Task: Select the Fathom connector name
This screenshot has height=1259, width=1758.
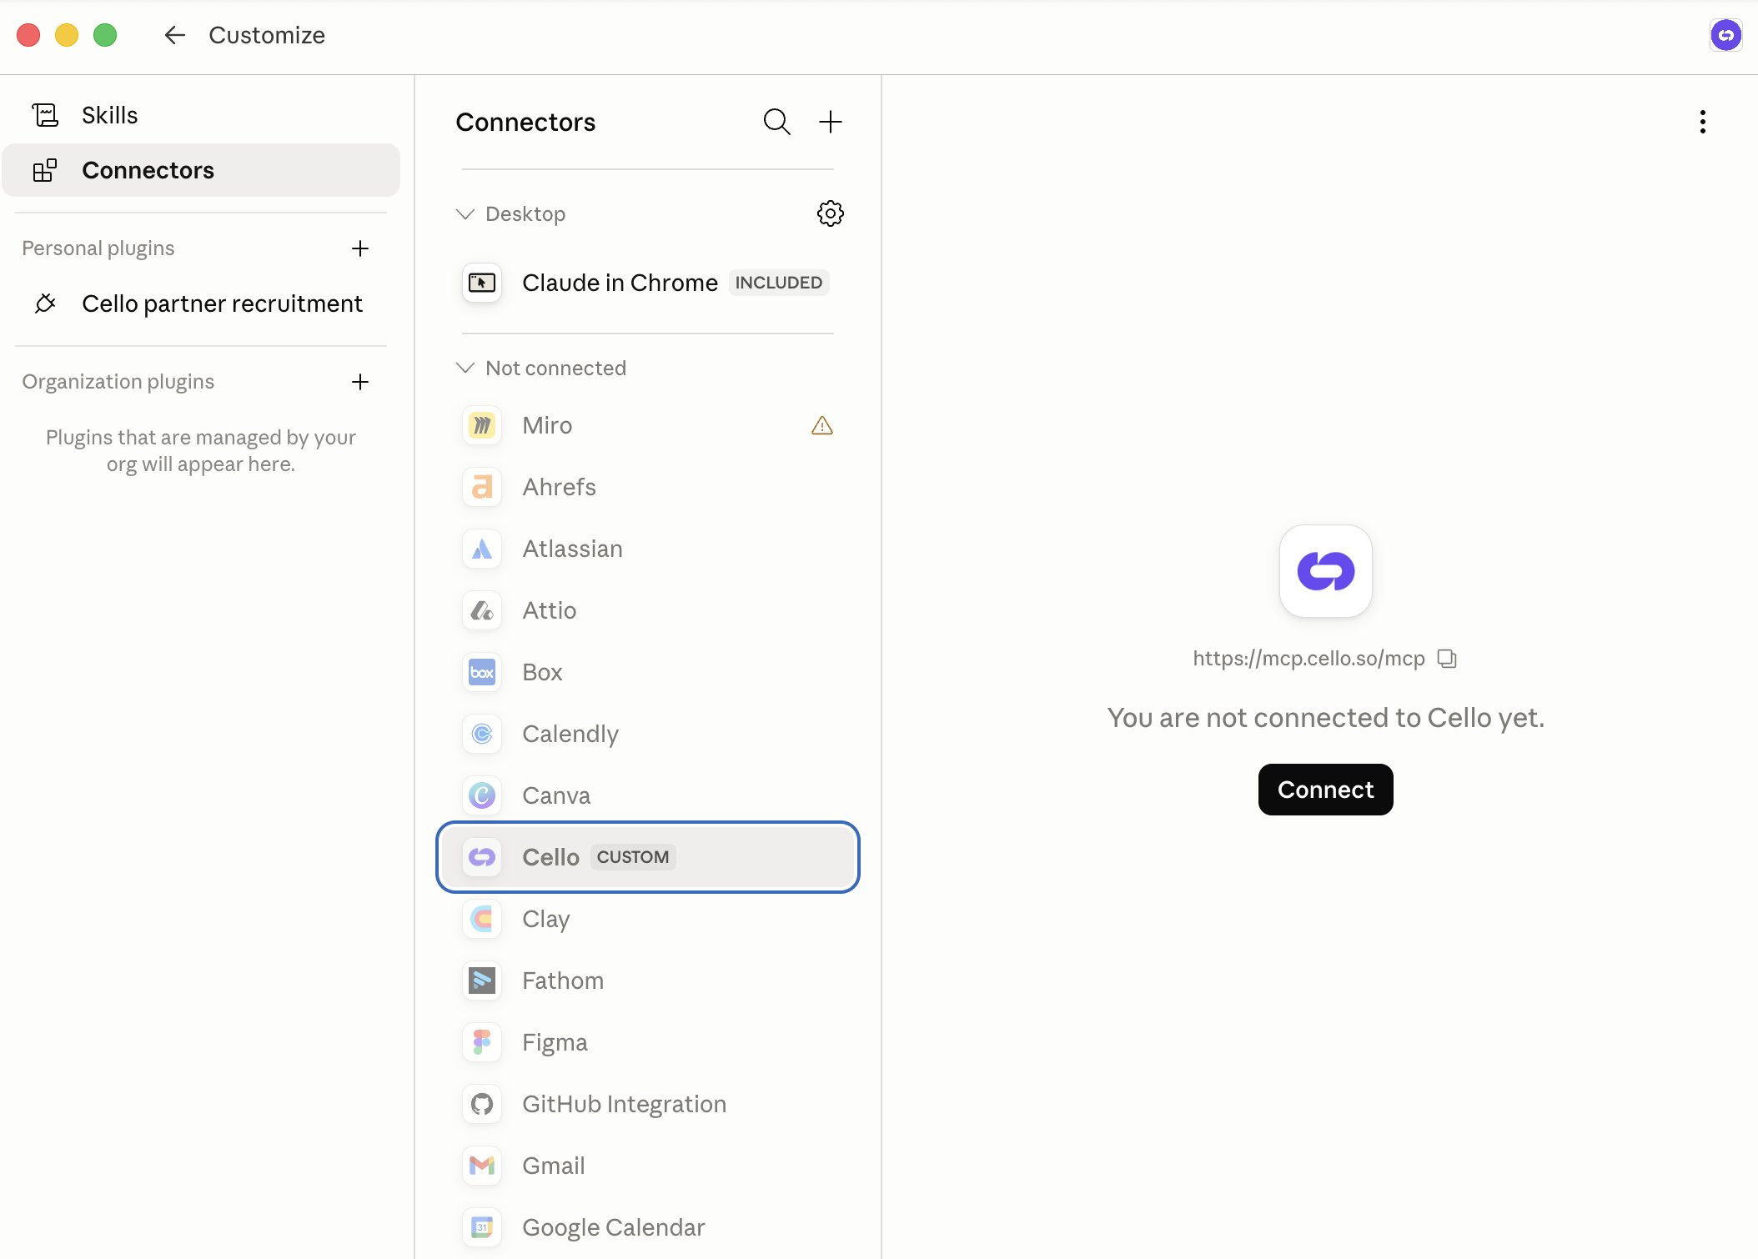Action: (563, 981)
